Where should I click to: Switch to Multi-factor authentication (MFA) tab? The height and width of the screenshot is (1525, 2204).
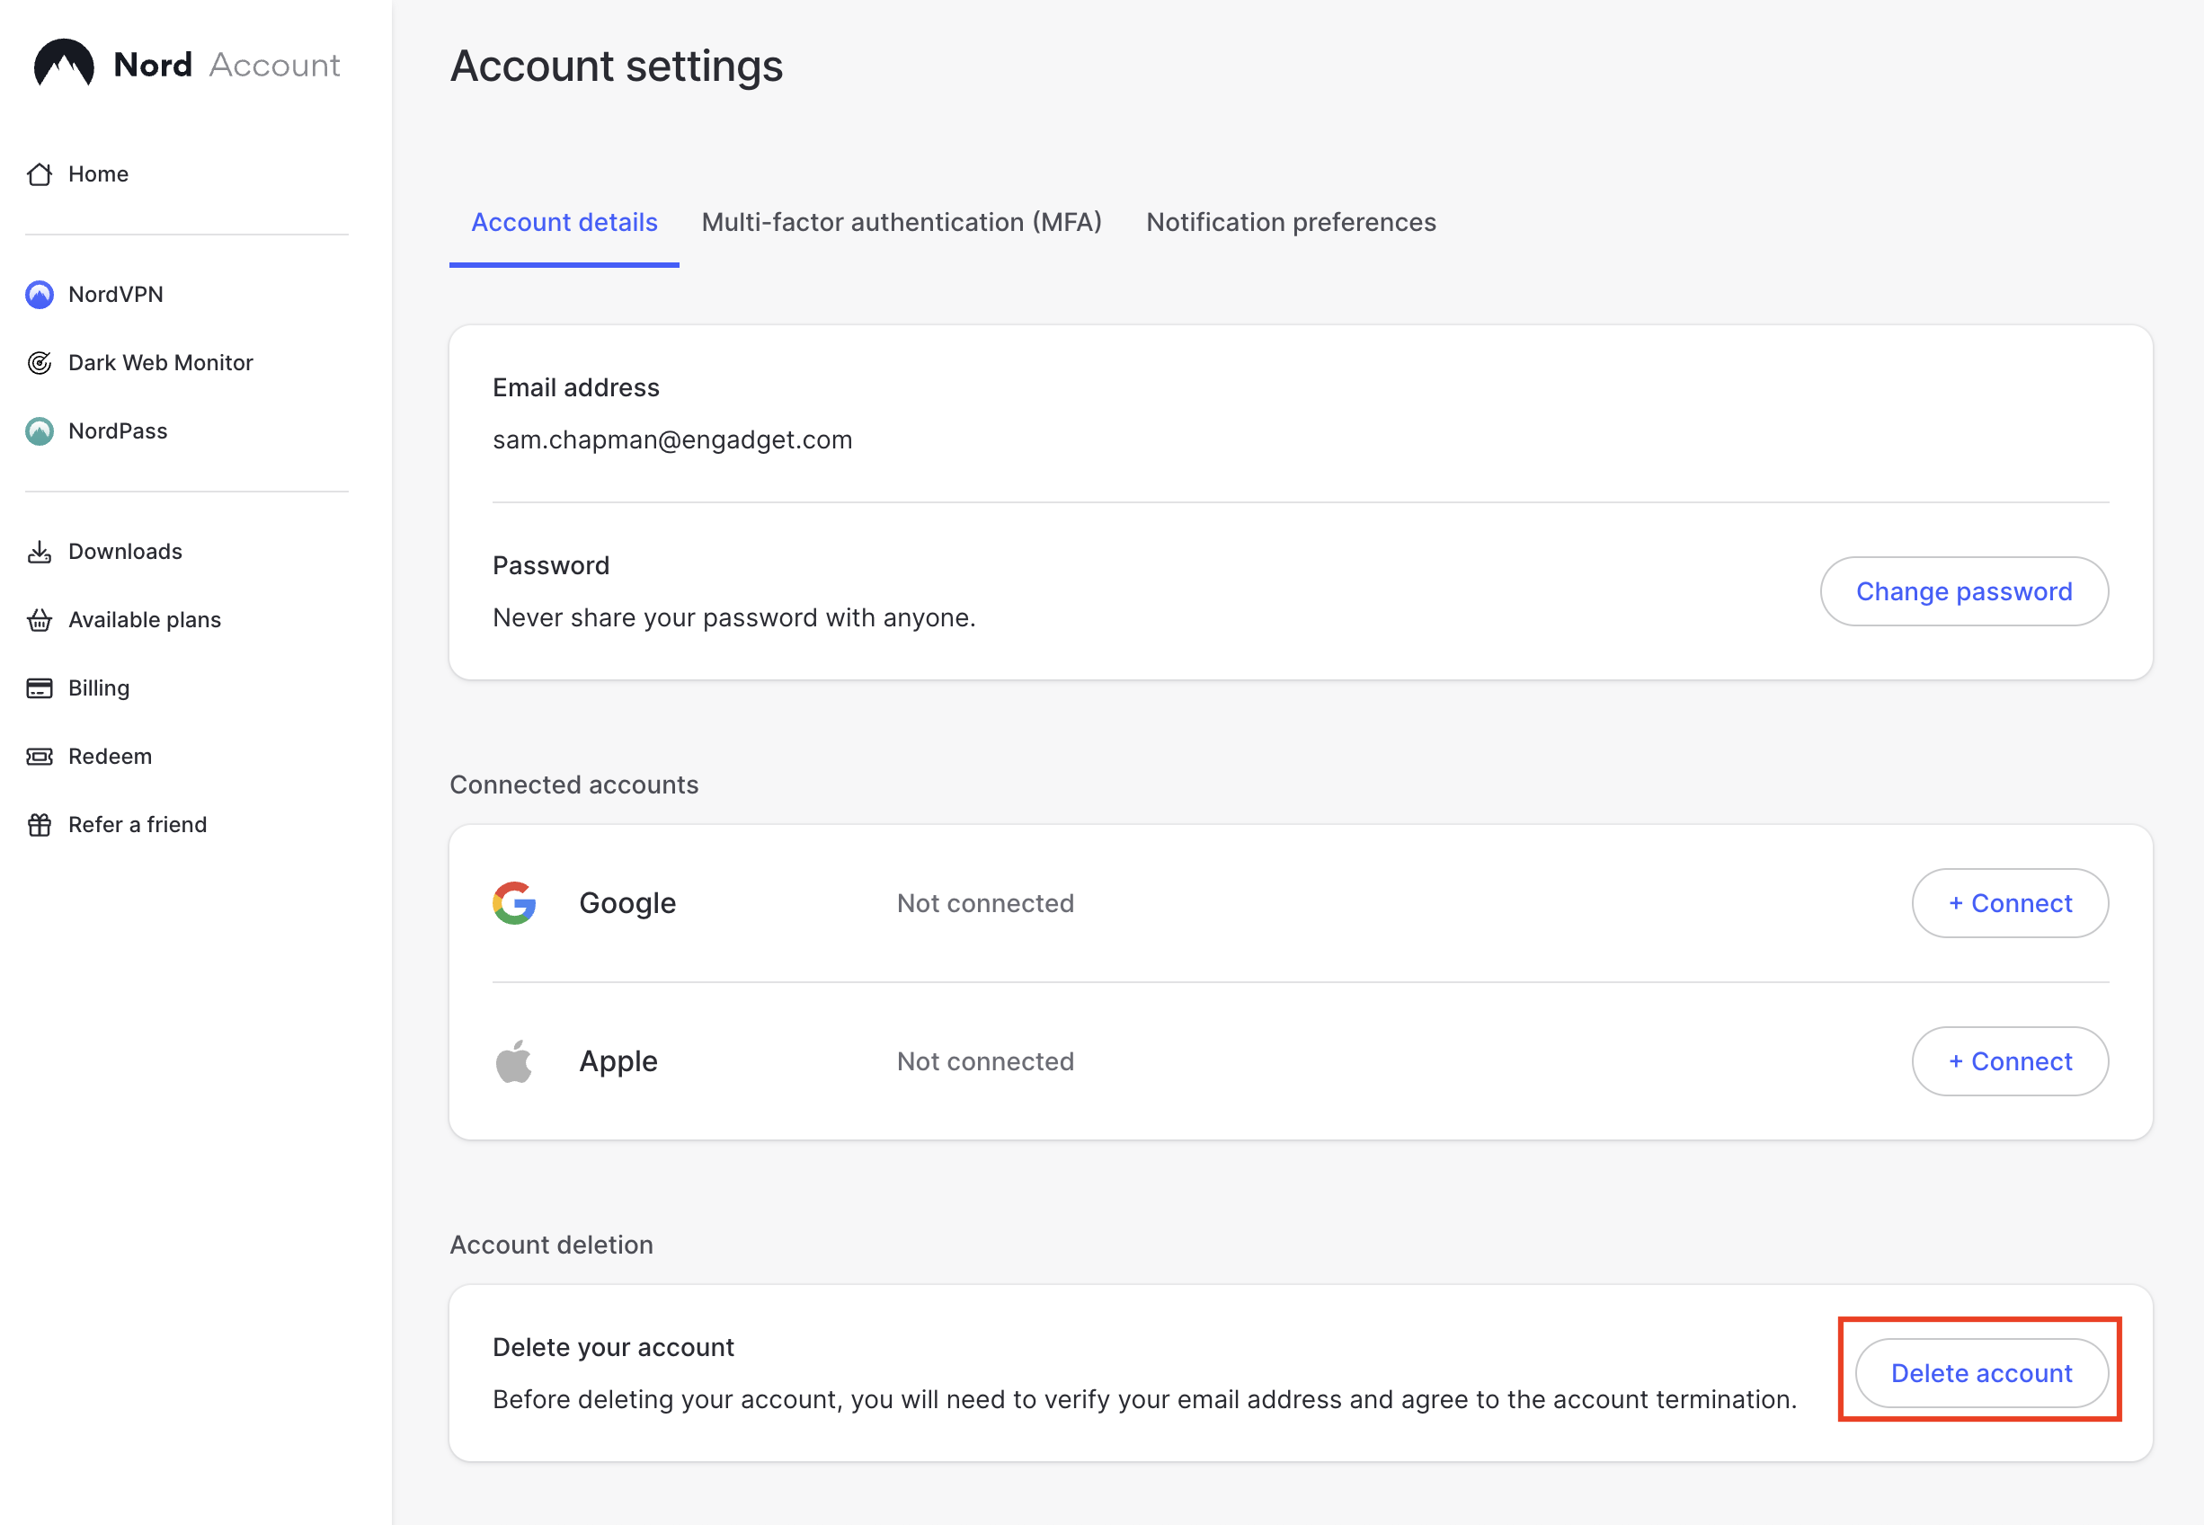[902, 223]
